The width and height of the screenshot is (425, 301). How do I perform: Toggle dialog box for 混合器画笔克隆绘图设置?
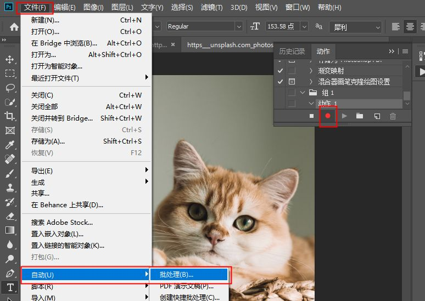pos(292,82)
